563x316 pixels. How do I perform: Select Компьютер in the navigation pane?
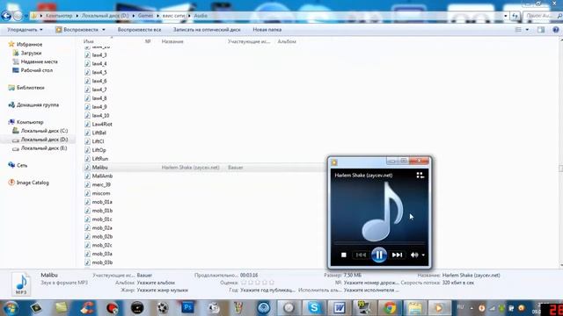[30, 122]
